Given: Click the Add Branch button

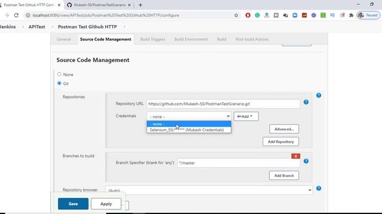Looking at the screenshot, I should [284, 175].
